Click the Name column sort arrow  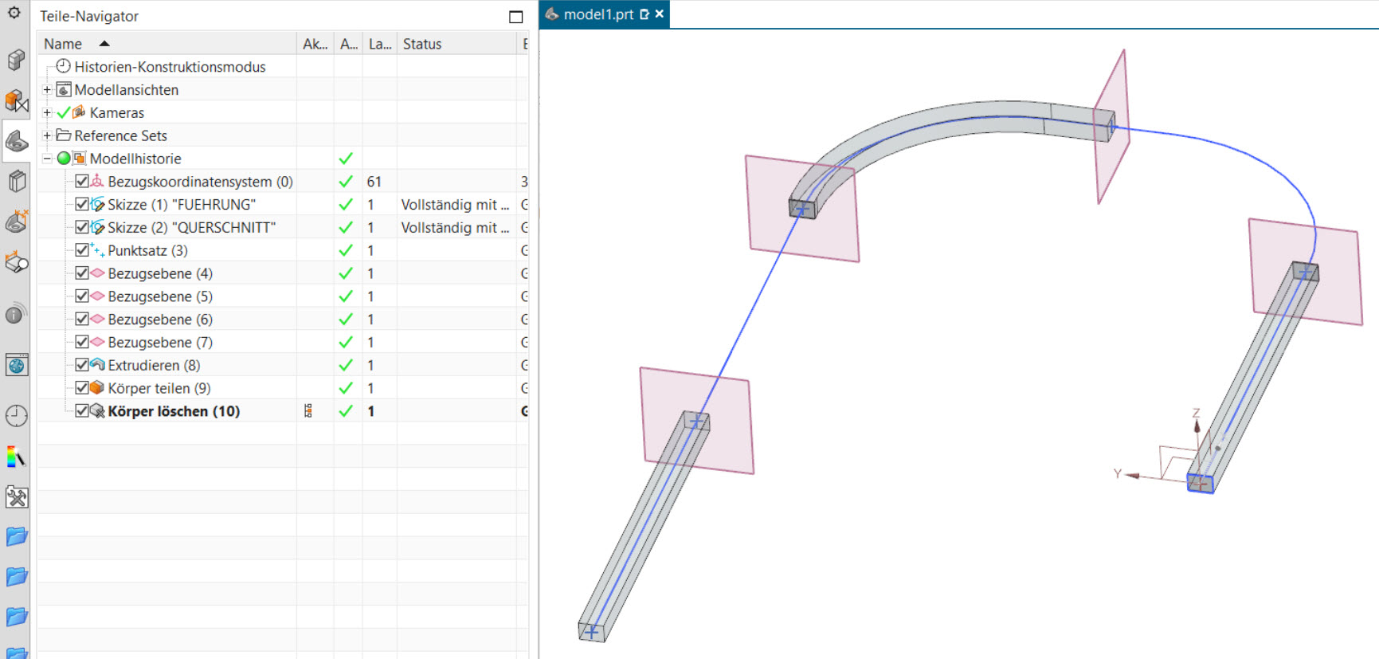[x=104, y=44]
